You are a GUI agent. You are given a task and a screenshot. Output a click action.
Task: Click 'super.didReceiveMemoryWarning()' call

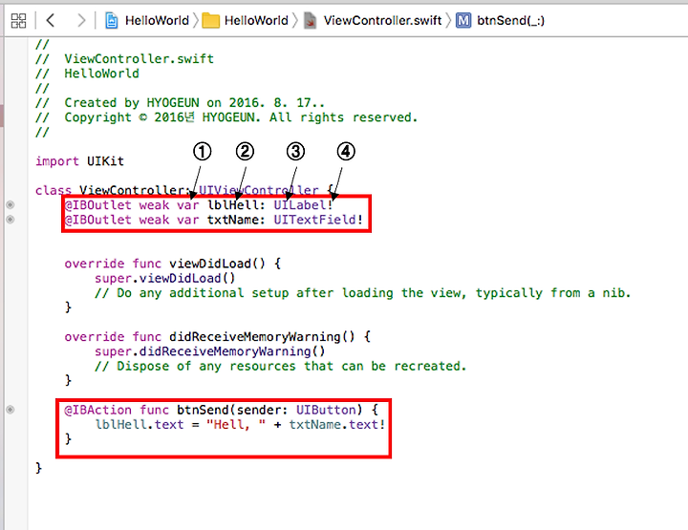209,351
